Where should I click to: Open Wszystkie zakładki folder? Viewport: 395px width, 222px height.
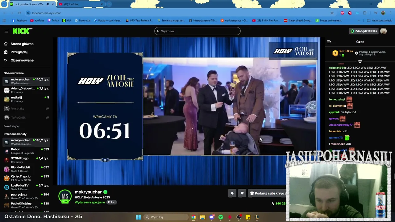click(379, 21)
